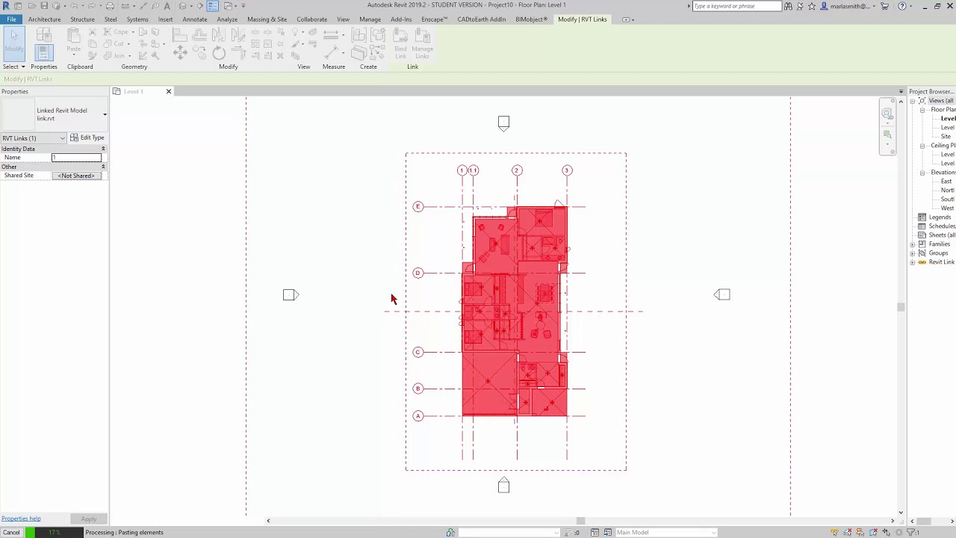Collapse the Floor Plans tree node
This screenshot has width=956, height=538.
click(x=922, y=110)
